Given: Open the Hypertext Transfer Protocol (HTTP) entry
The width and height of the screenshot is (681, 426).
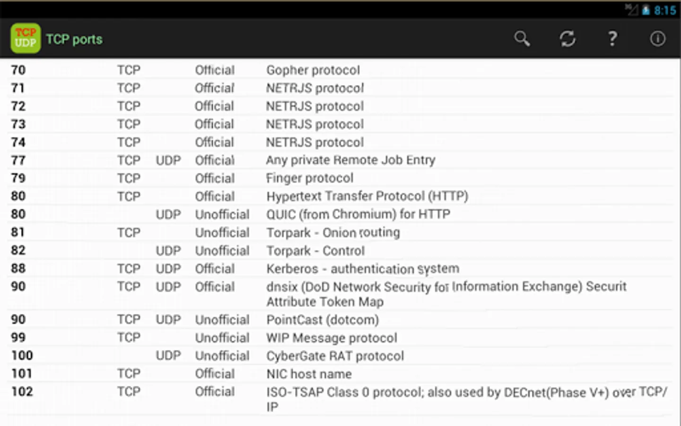Looking at the screenshot, I should [367, 196].
